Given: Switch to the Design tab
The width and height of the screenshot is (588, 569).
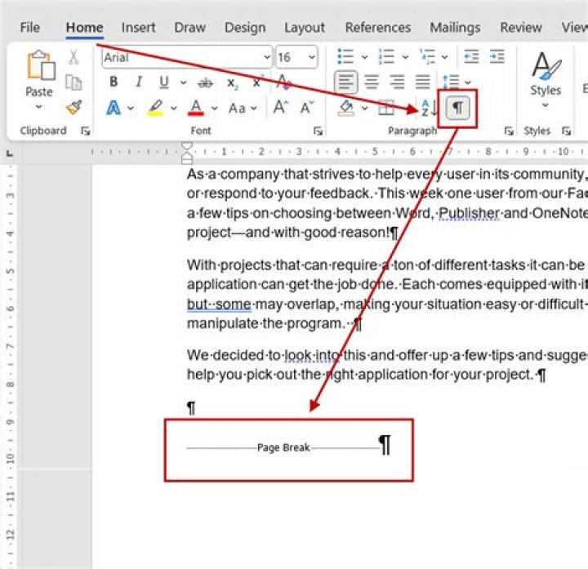Looking at the screenshot, I should point(245,28).
